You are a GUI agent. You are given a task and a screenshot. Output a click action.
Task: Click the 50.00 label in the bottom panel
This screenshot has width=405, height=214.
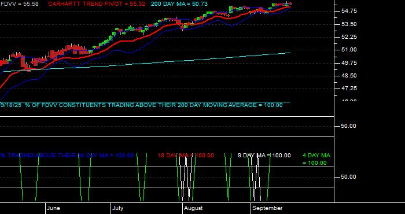point(349,177)
